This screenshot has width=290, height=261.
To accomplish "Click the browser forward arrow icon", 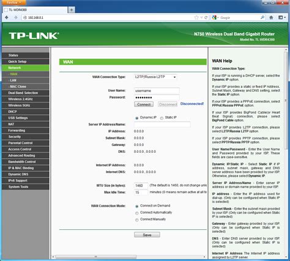I will pos(16,18).
